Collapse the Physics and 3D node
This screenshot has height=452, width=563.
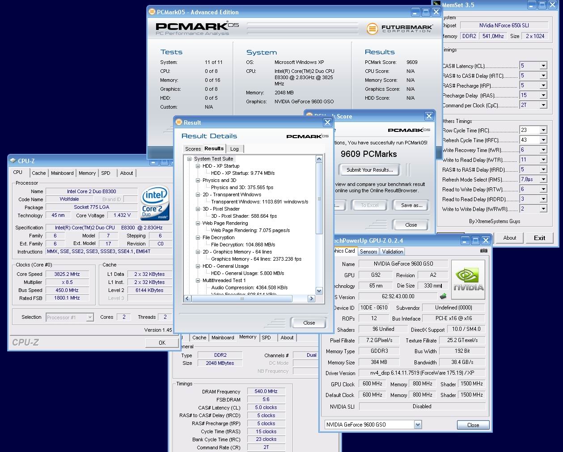pyautogui.click(x=198, y=180)
